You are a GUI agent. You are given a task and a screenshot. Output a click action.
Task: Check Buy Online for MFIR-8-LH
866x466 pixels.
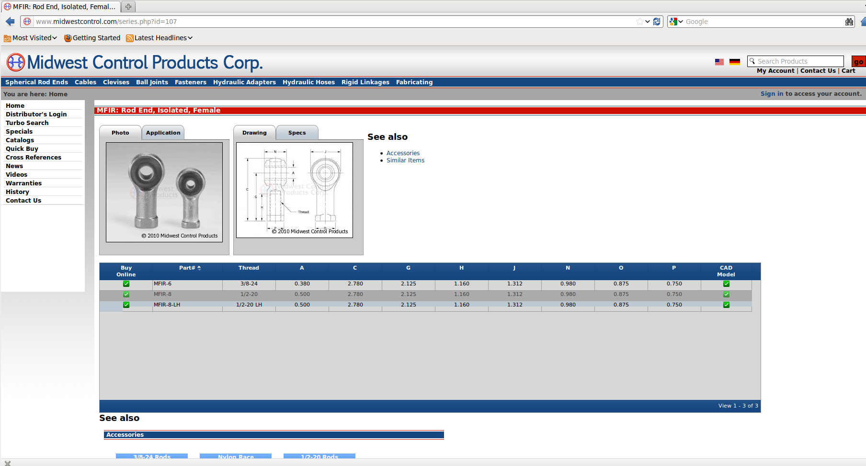tap(126, 305)
